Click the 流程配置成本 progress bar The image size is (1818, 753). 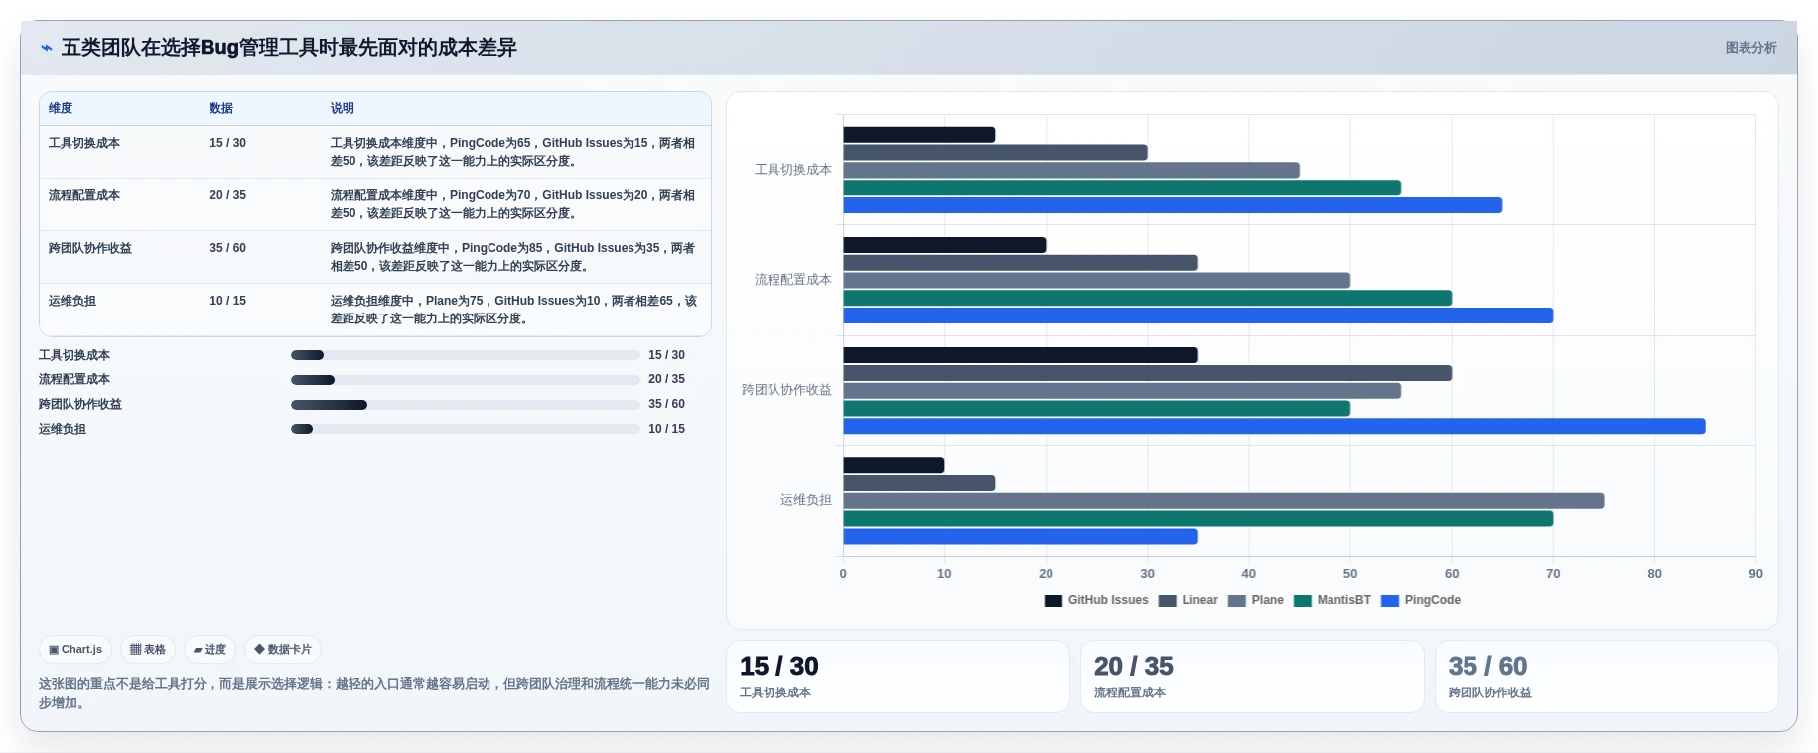[x=465, y=380]
